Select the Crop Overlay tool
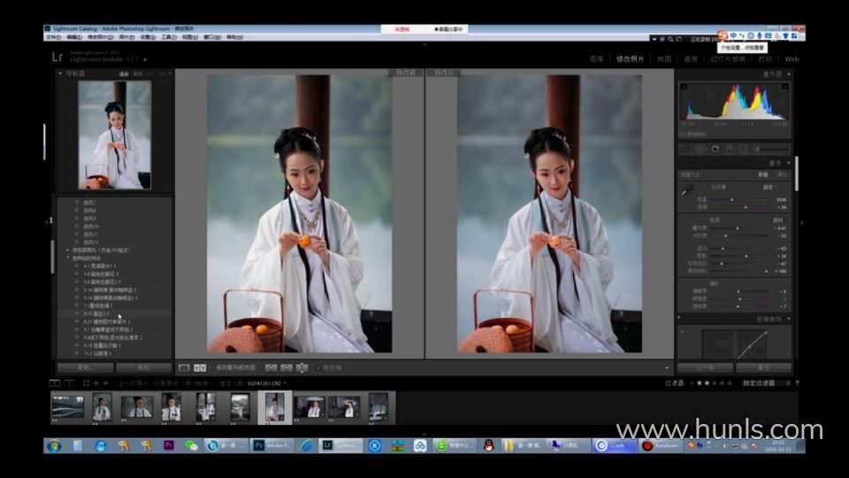 click(687, 149)
